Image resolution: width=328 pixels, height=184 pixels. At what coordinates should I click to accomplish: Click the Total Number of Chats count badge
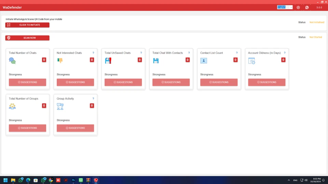44,60
